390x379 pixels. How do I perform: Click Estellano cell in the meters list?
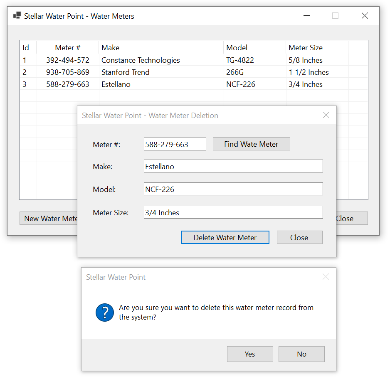(116, 84)
